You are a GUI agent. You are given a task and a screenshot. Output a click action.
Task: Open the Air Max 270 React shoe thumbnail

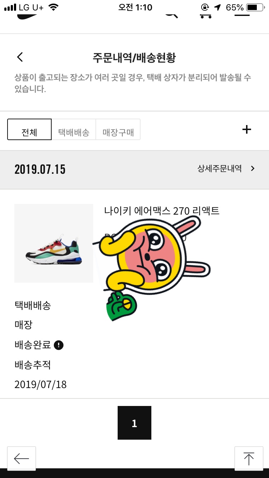click(54, 243)
